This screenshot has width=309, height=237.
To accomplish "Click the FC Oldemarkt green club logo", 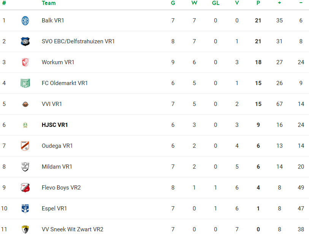I will coord(25,83).
